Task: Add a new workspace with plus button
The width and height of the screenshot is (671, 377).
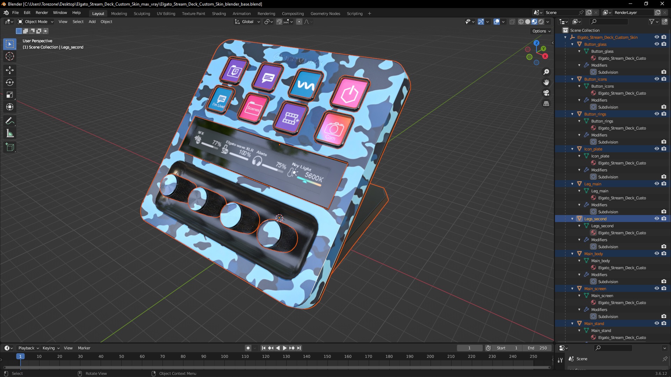Action: [369, 14]
